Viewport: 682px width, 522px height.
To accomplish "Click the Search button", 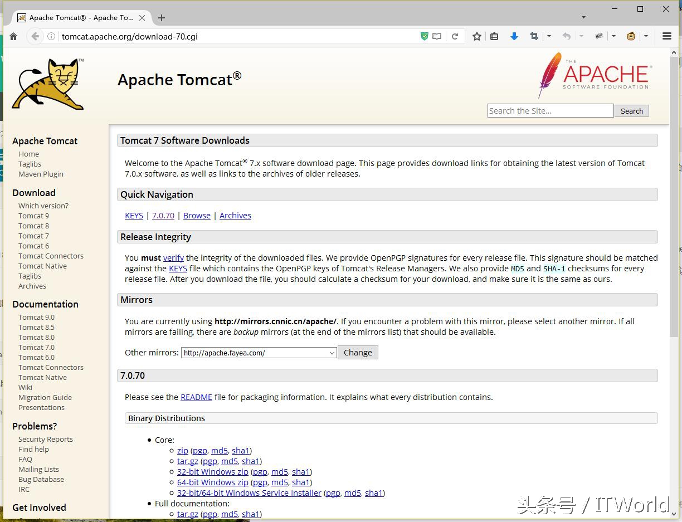I will [x=632, y=111].
